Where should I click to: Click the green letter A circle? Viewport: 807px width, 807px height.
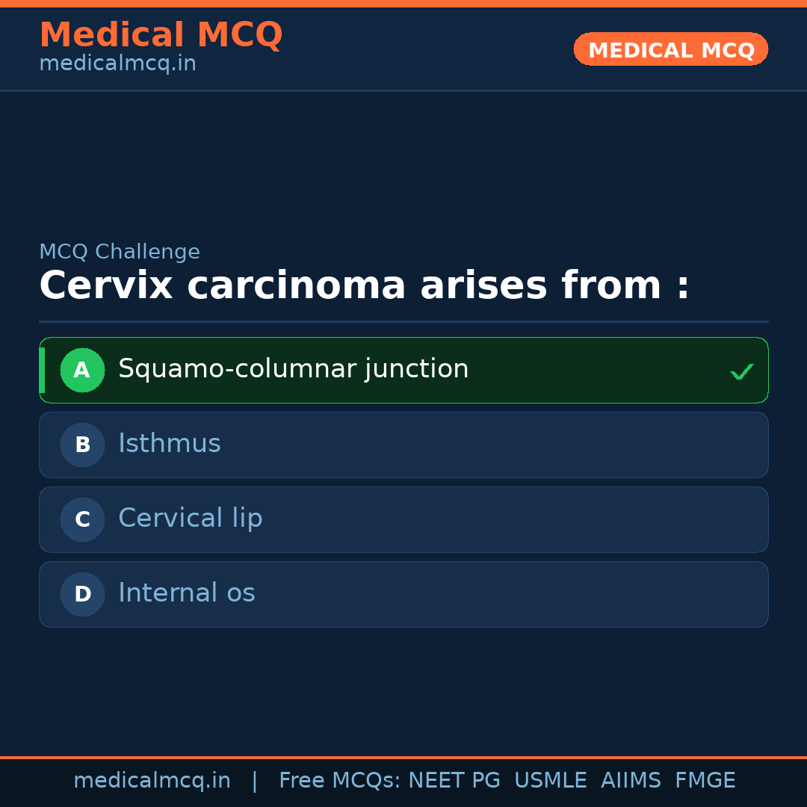(x=82, y=370)
